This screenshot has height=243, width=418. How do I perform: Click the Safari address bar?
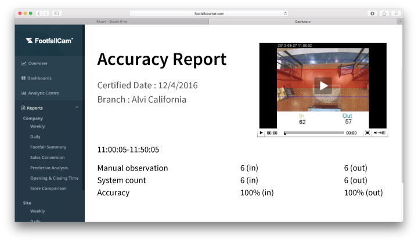(x=209, y=13)
